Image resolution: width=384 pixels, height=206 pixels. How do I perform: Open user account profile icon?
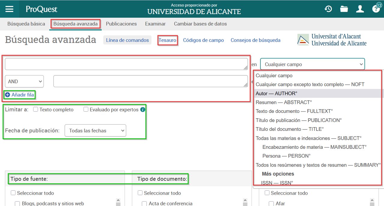click(360, 9)
